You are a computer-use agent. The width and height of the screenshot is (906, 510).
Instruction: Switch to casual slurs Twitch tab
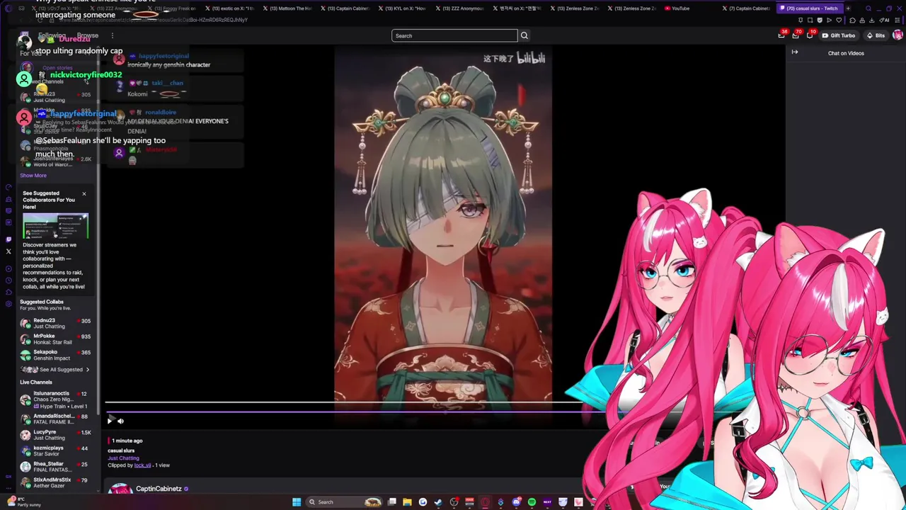click(811, 8)
